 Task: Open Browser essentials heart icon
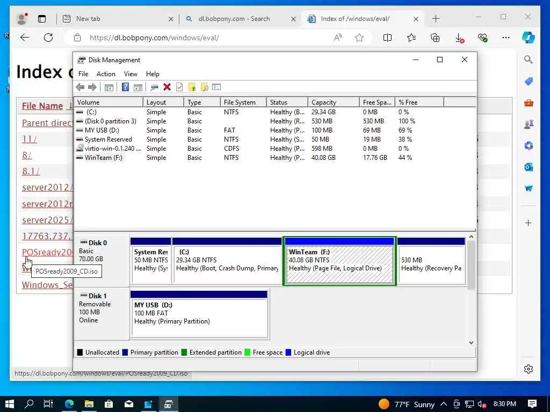tap(482, 38)
